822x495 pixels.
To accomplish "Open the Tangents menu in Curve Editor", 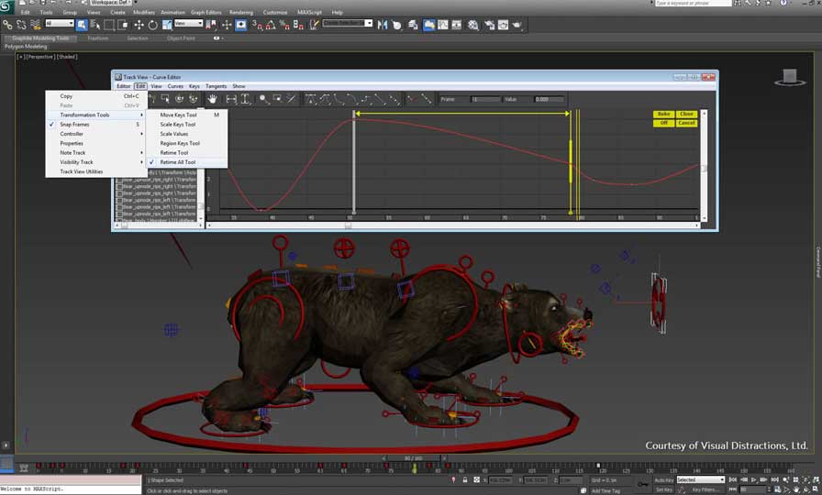I will pyautogui.click(x=216, y=86).
